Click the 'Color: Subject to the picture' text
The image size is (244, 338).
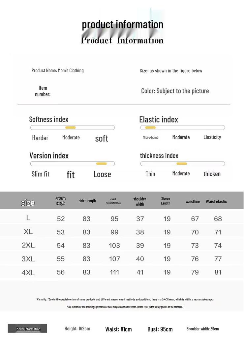pos(175,91)
